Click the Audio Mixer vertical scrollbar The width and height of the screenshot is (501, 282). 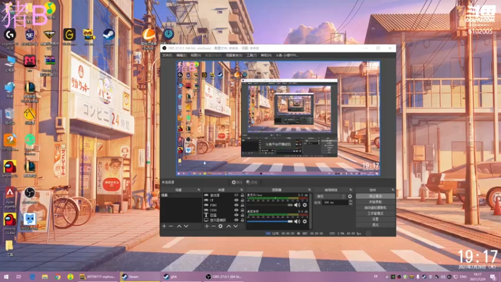(x=310, y=211)
